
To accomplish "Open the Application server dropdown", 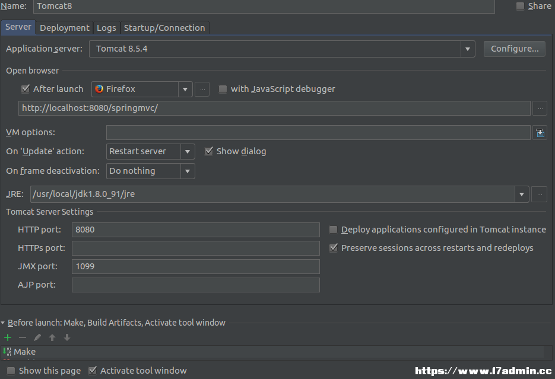I will [468, 49].
